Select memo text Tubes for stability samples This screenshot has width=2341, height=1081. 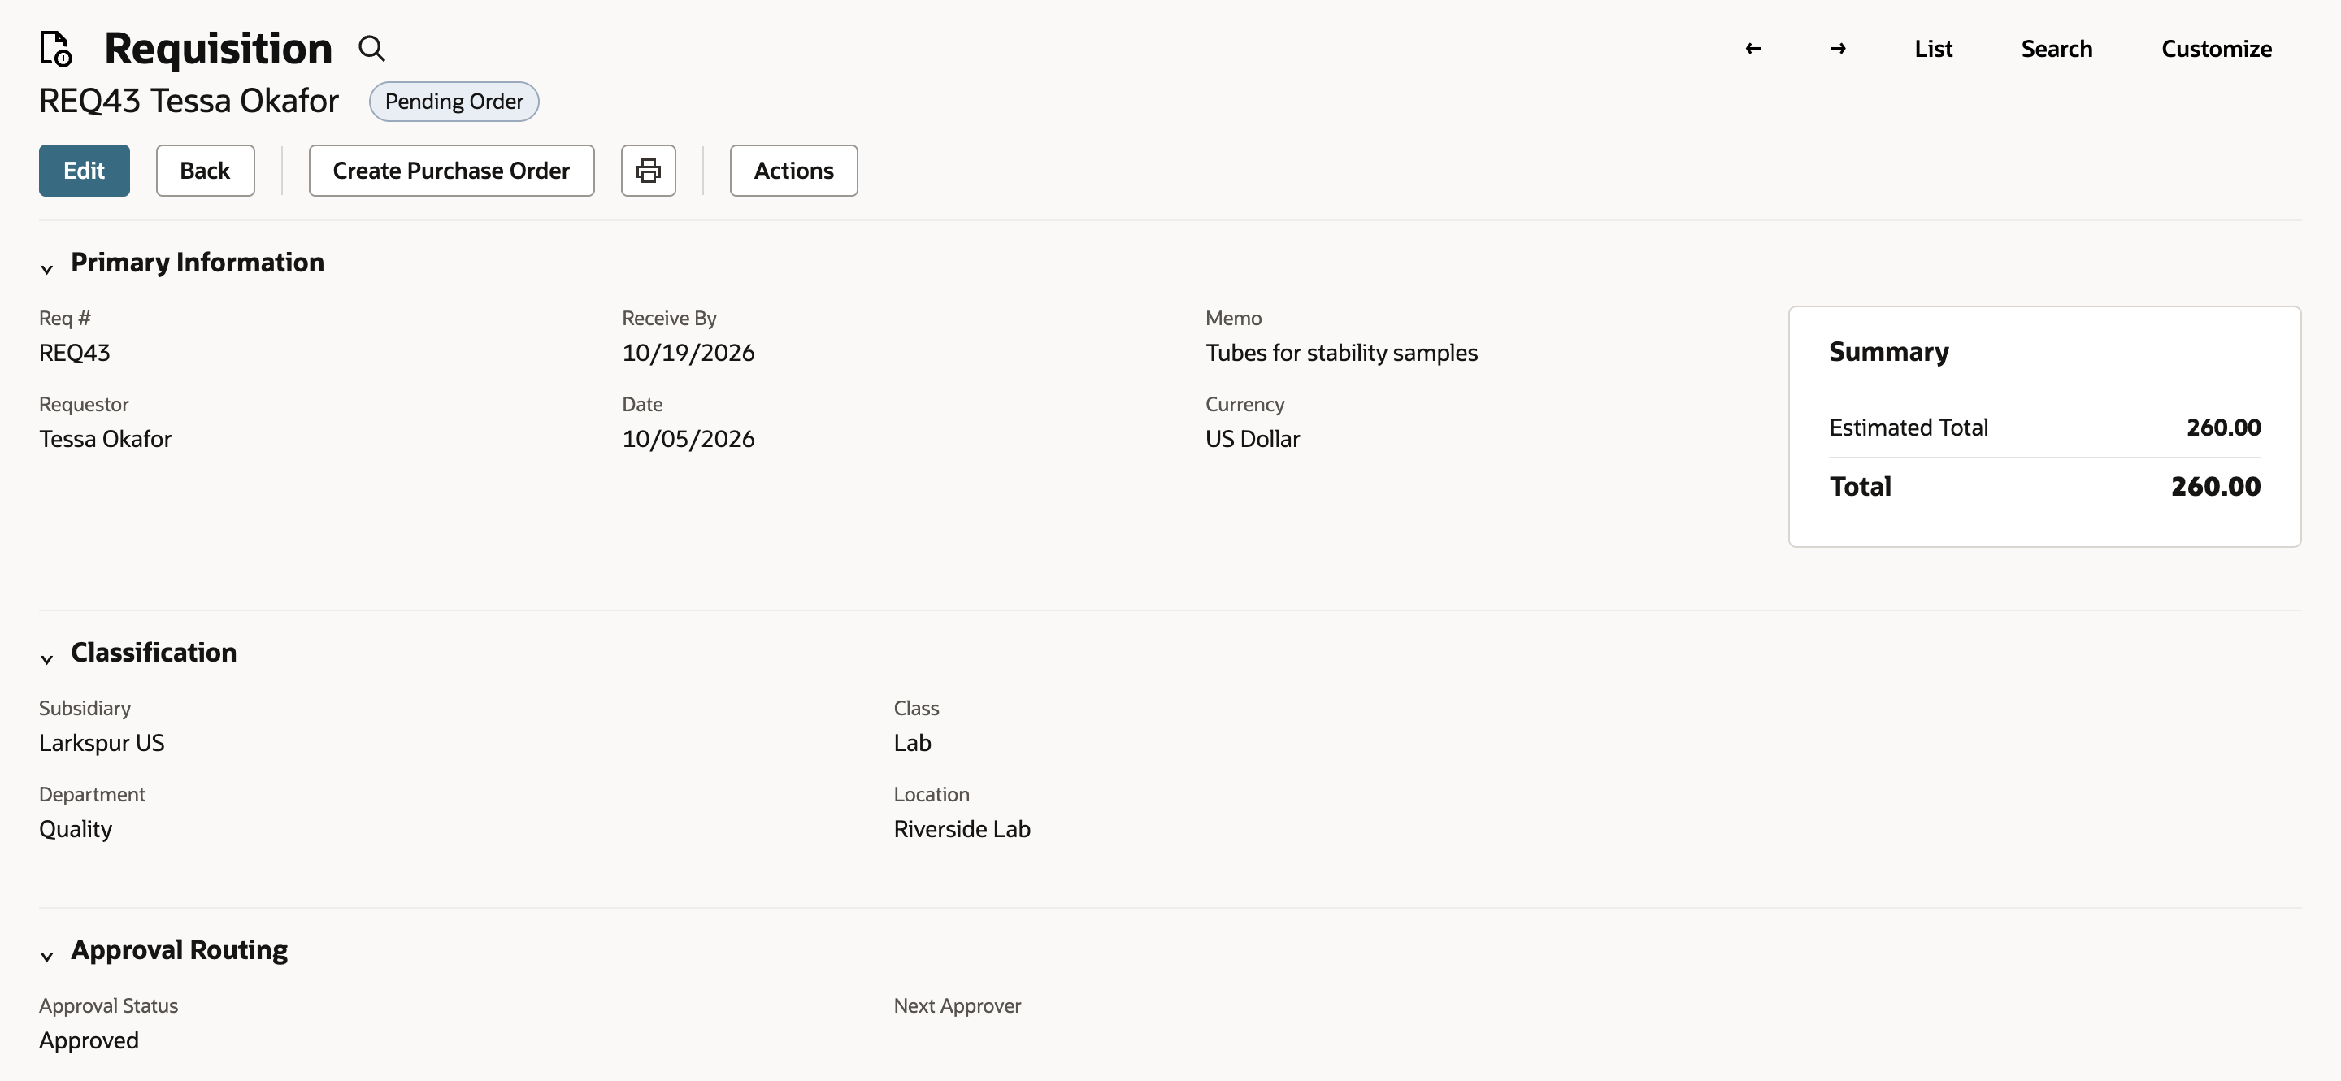coord(1341,353)
